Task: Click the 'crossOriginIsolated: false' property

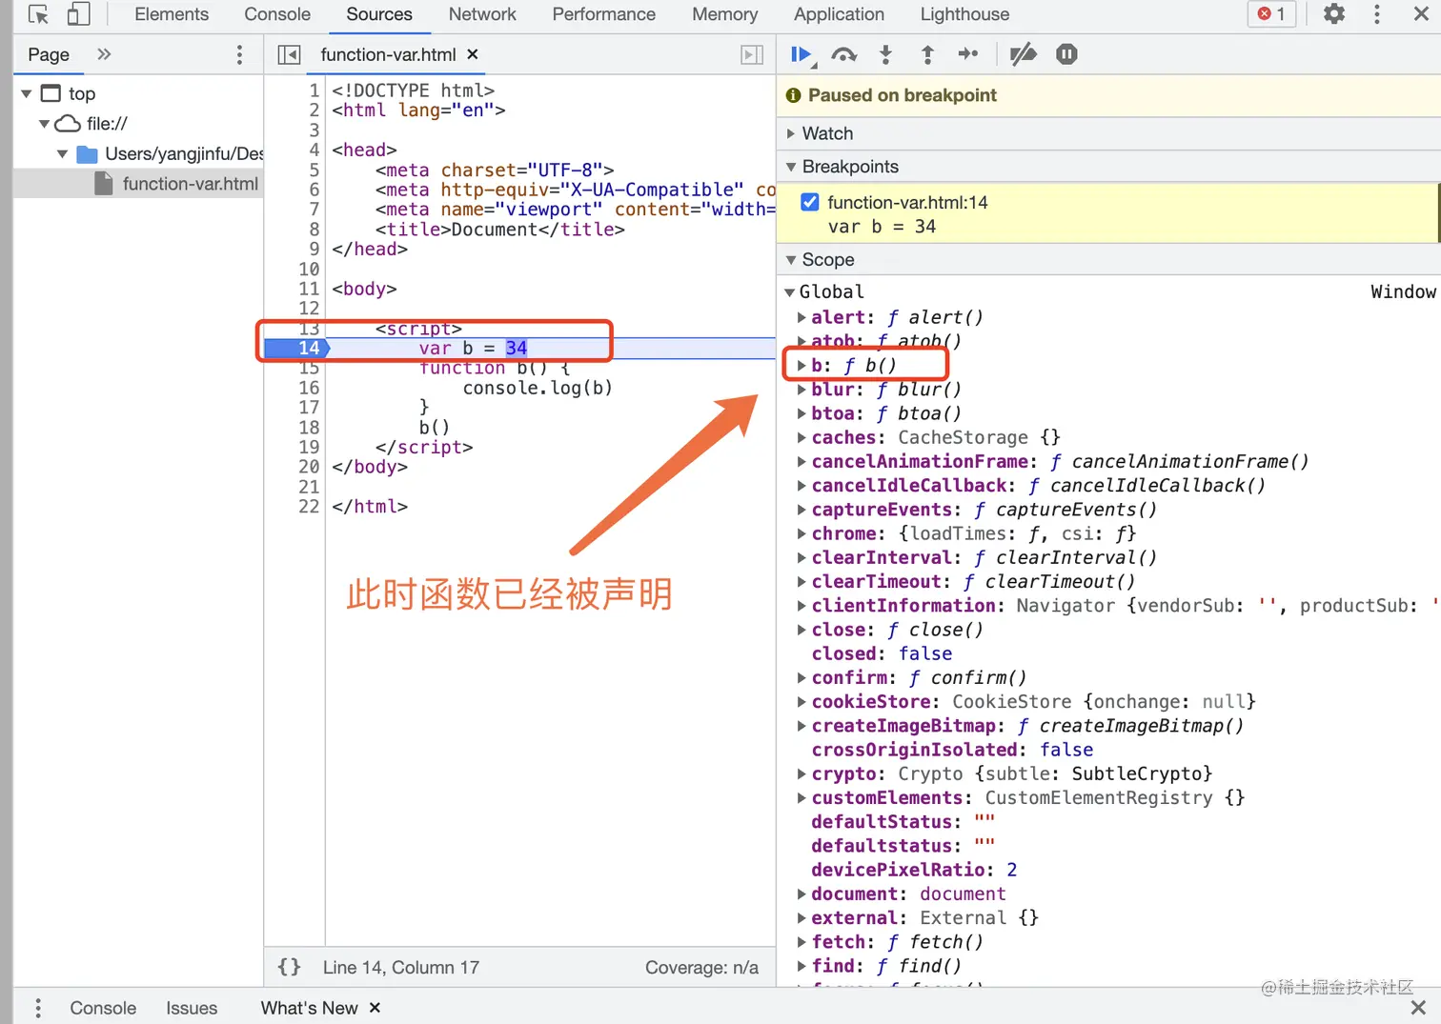Action: click(952, 750)
